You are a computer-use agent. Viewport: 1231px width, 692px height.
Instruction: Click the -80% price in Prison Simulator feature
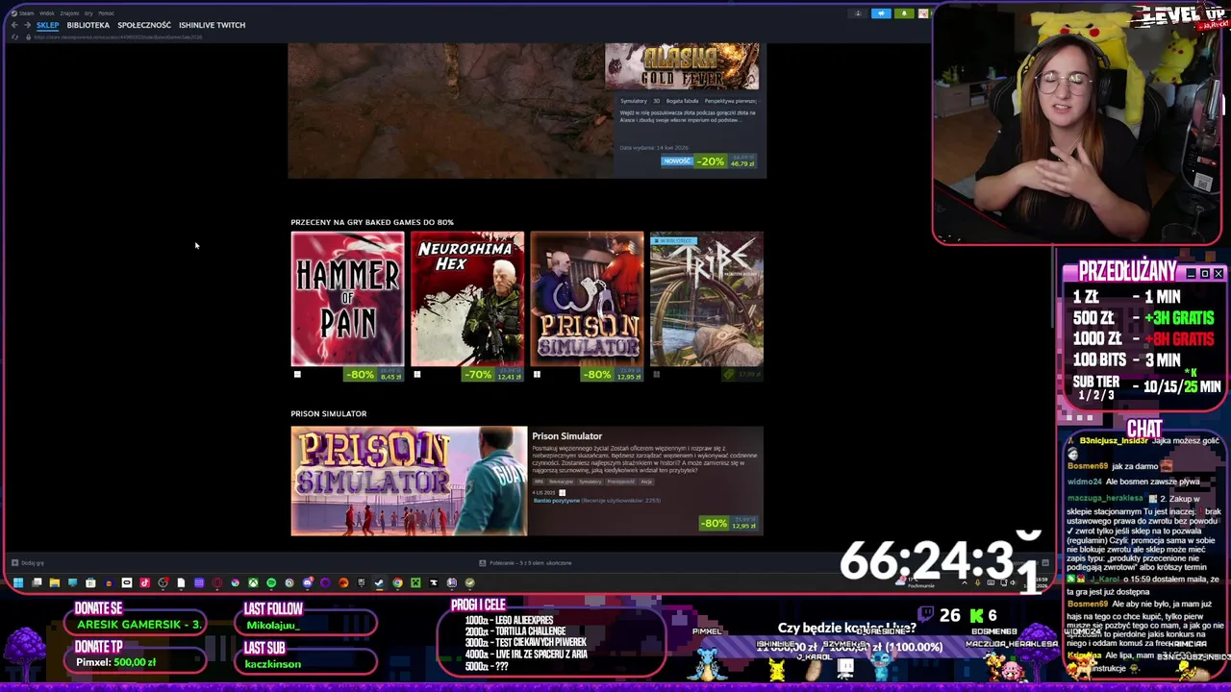click(x=729, y=524)
